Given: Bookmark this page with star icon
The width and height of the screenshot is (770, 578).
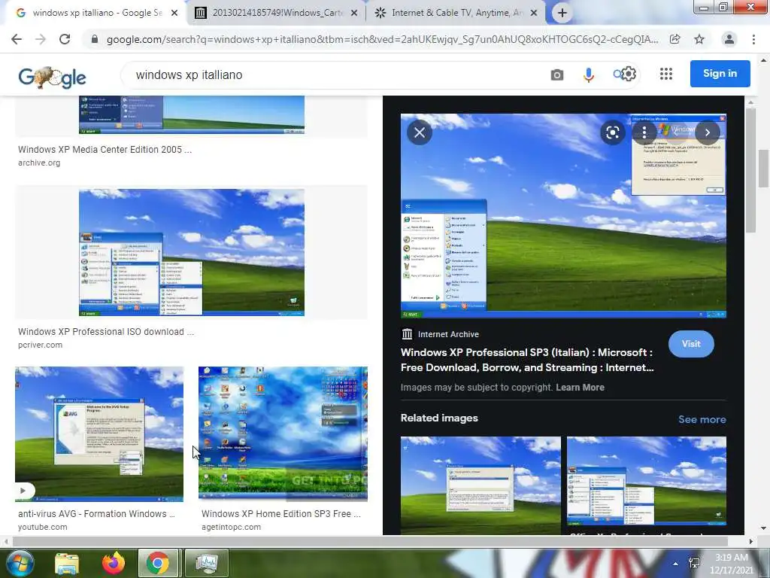Looking at the screenshot, I should [699, 39].
